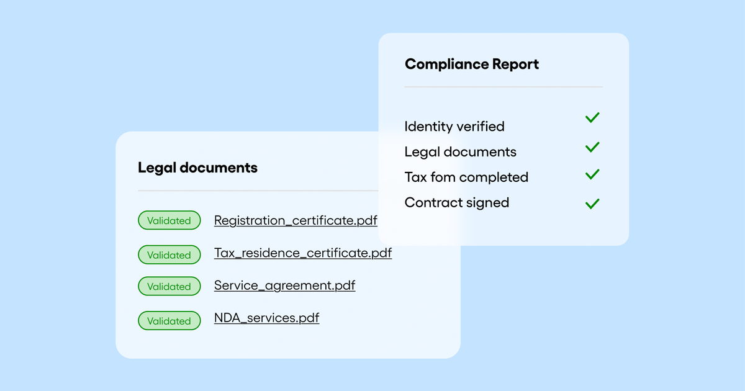
Task: Click Validated badge for Registration certificate
Action: tap(169, 220)
